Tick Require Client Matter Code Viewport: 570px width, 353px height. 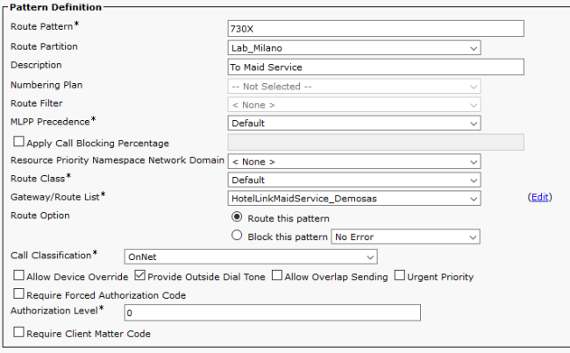coord(18,334)
